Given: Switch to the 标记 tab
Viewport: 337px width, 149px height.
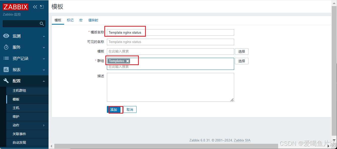Looking at the screenshot, I should [x=70, y=20].
